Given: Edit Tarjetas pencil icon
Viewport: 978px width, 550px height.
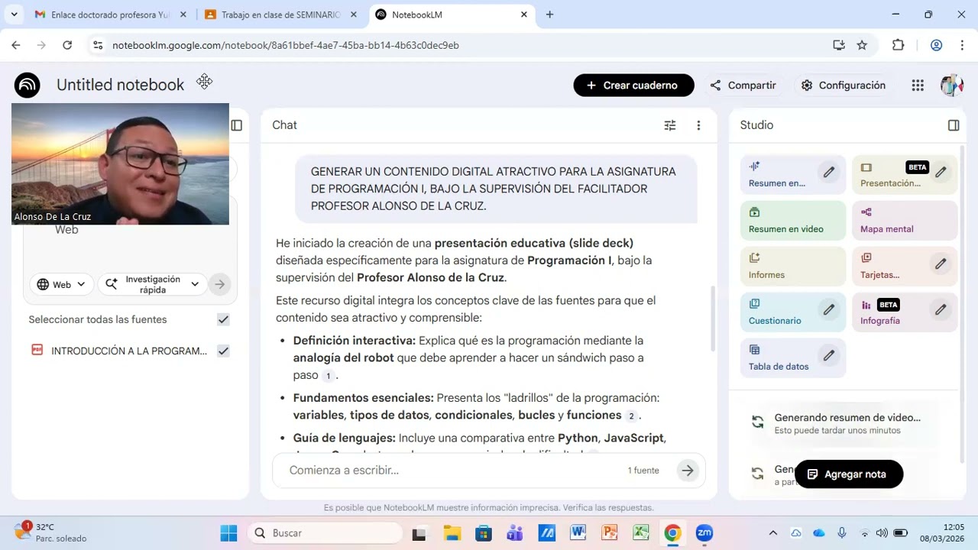Looking at the screenshot, I should (941, 264).
